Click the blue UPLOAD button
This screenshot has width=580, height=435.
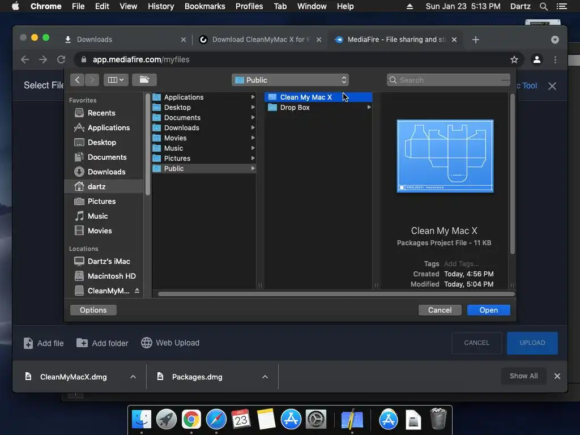tap(532, 343)
